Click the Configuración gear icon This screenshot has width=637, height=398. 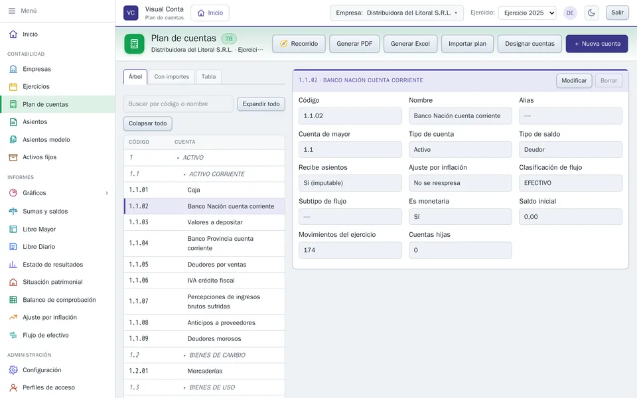13,370
